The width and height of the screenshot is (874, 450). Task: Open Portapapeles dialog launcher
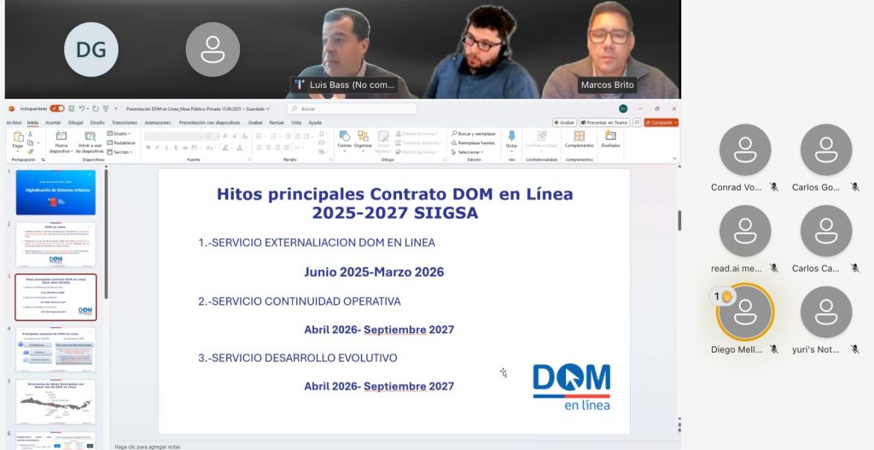tap(43, 160)
